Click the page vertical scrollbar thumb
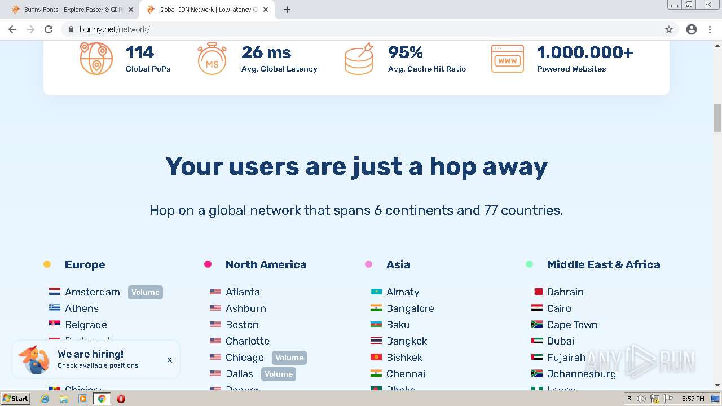The height and width of the screenshot is (406, 722). pyautogui.click(x=717, y=117)
